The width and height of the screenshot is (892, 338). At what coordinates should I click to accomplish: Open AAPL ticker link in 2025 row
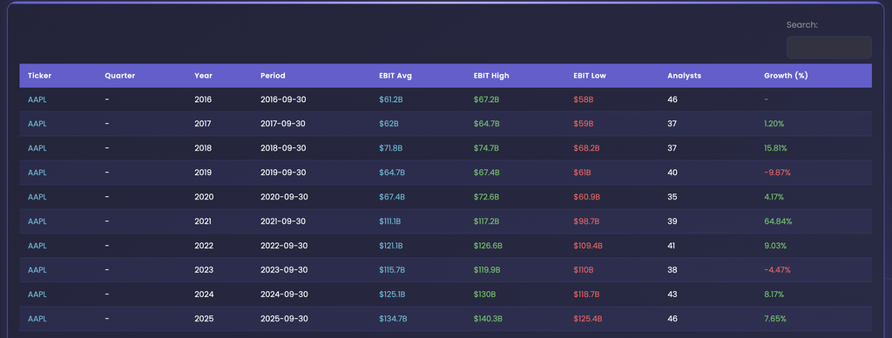click(x=37, y=319)
